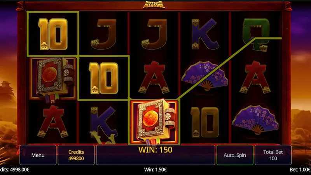Click the purple fan in the fifth reel

pyautogui.click(x=255, y=120)
